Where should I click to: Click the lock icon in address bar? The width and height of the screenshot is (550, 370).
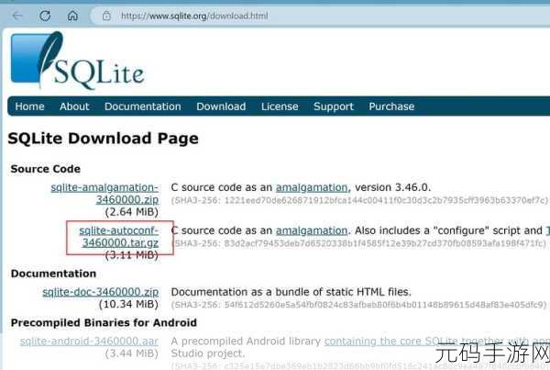click(x=106, y=16)
